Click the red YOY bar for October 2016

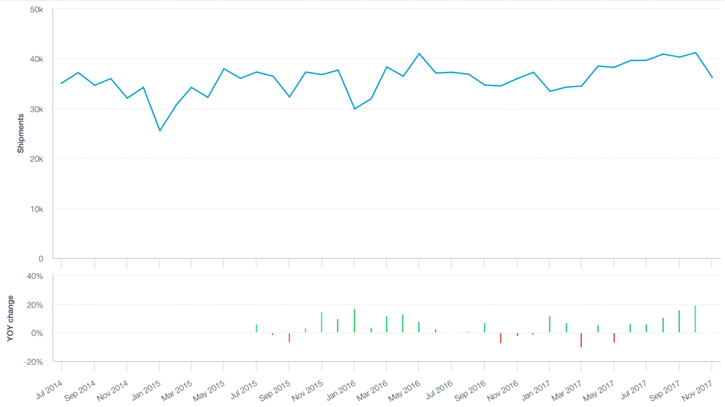point(500,337)
